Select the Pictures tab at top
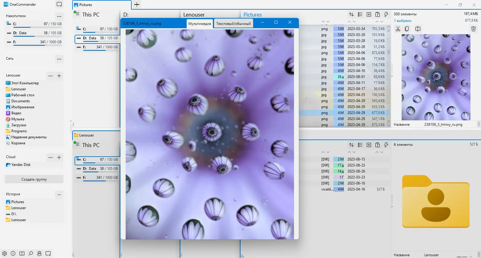481x258 pixels. coord(102,5)
